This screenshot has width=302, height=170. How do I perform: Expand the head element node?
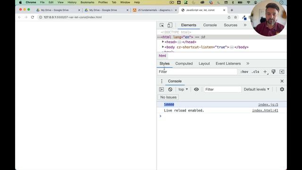(163, 42)
